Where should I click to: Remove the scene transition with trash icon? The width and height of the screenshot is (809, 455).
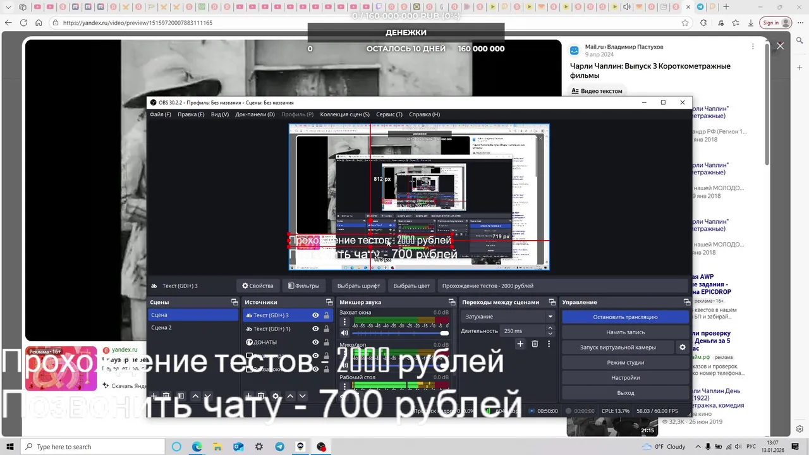(x=535, y=344)
